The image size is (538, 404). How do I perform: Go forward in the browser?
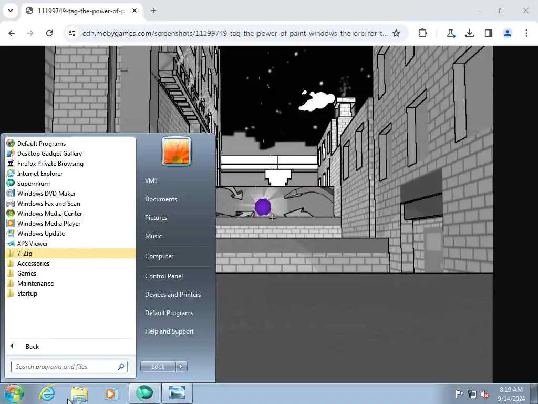pyautogui.click(x=30, y=33)
